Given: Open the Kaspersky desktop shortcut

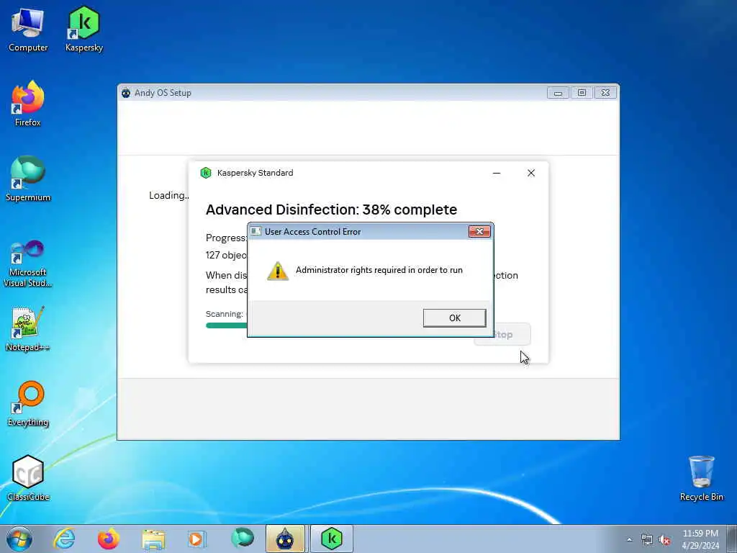Looking at the screenshot, I should tap(84, 30).
